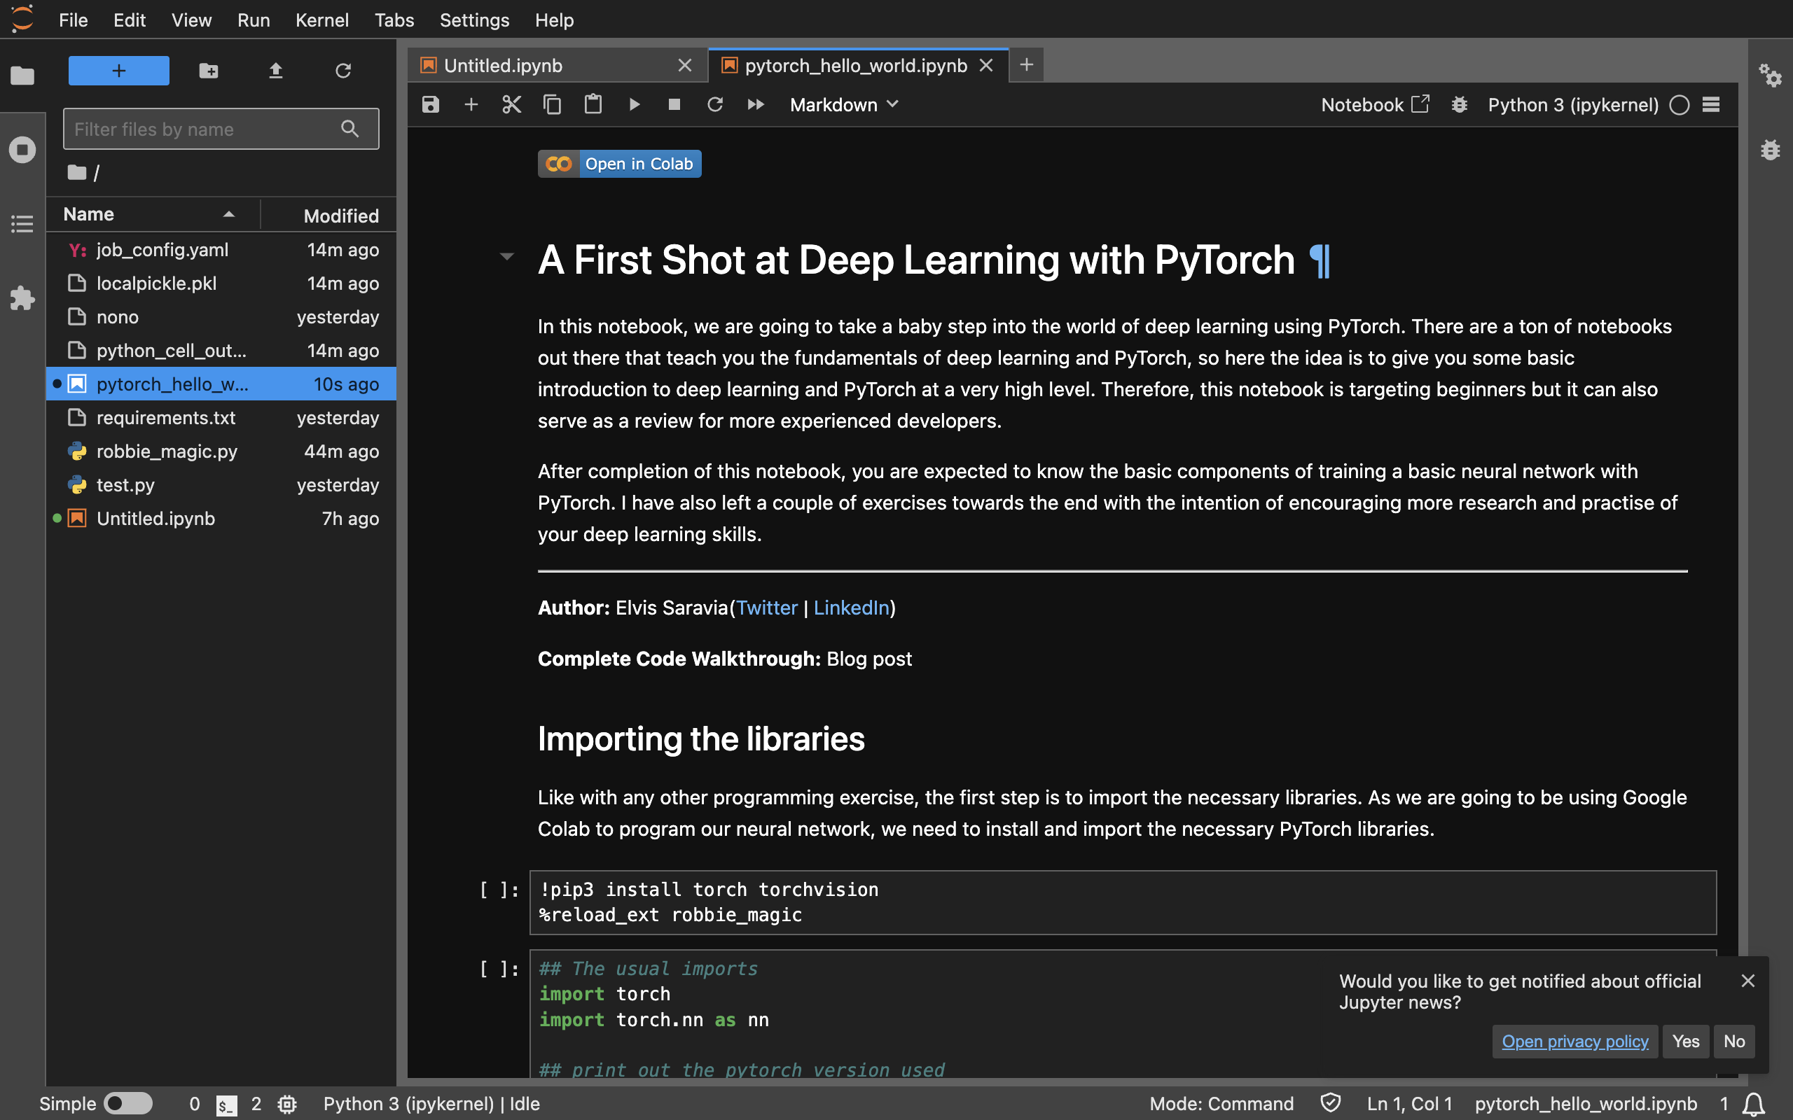The width and height of the screenshot is (1793, 1120).
Task: Open robbie_magic.py in the file browser
Action: point(167,451)
